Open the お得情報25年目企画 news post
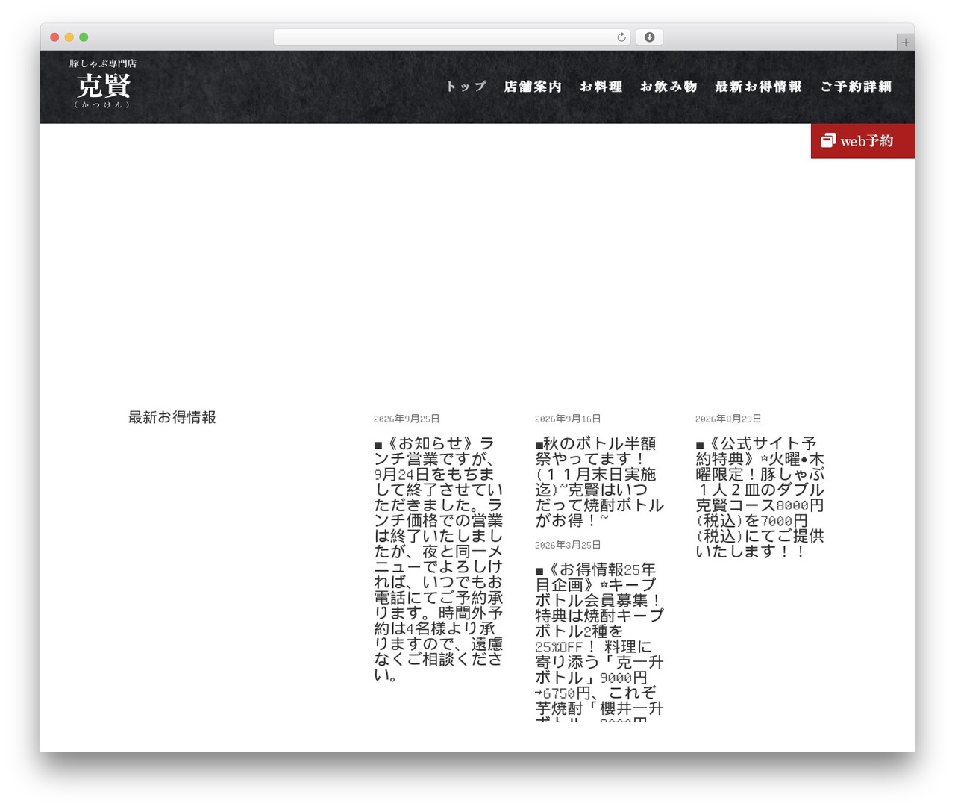955x809 pixels. point(599,641)
